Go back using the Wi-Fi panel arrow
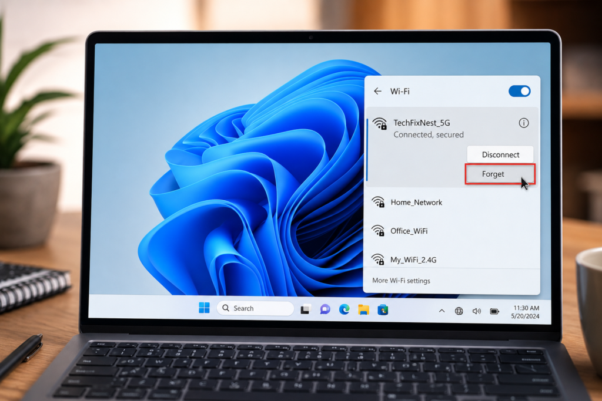This screenshot has height=401, width=602. pos(377,91)
